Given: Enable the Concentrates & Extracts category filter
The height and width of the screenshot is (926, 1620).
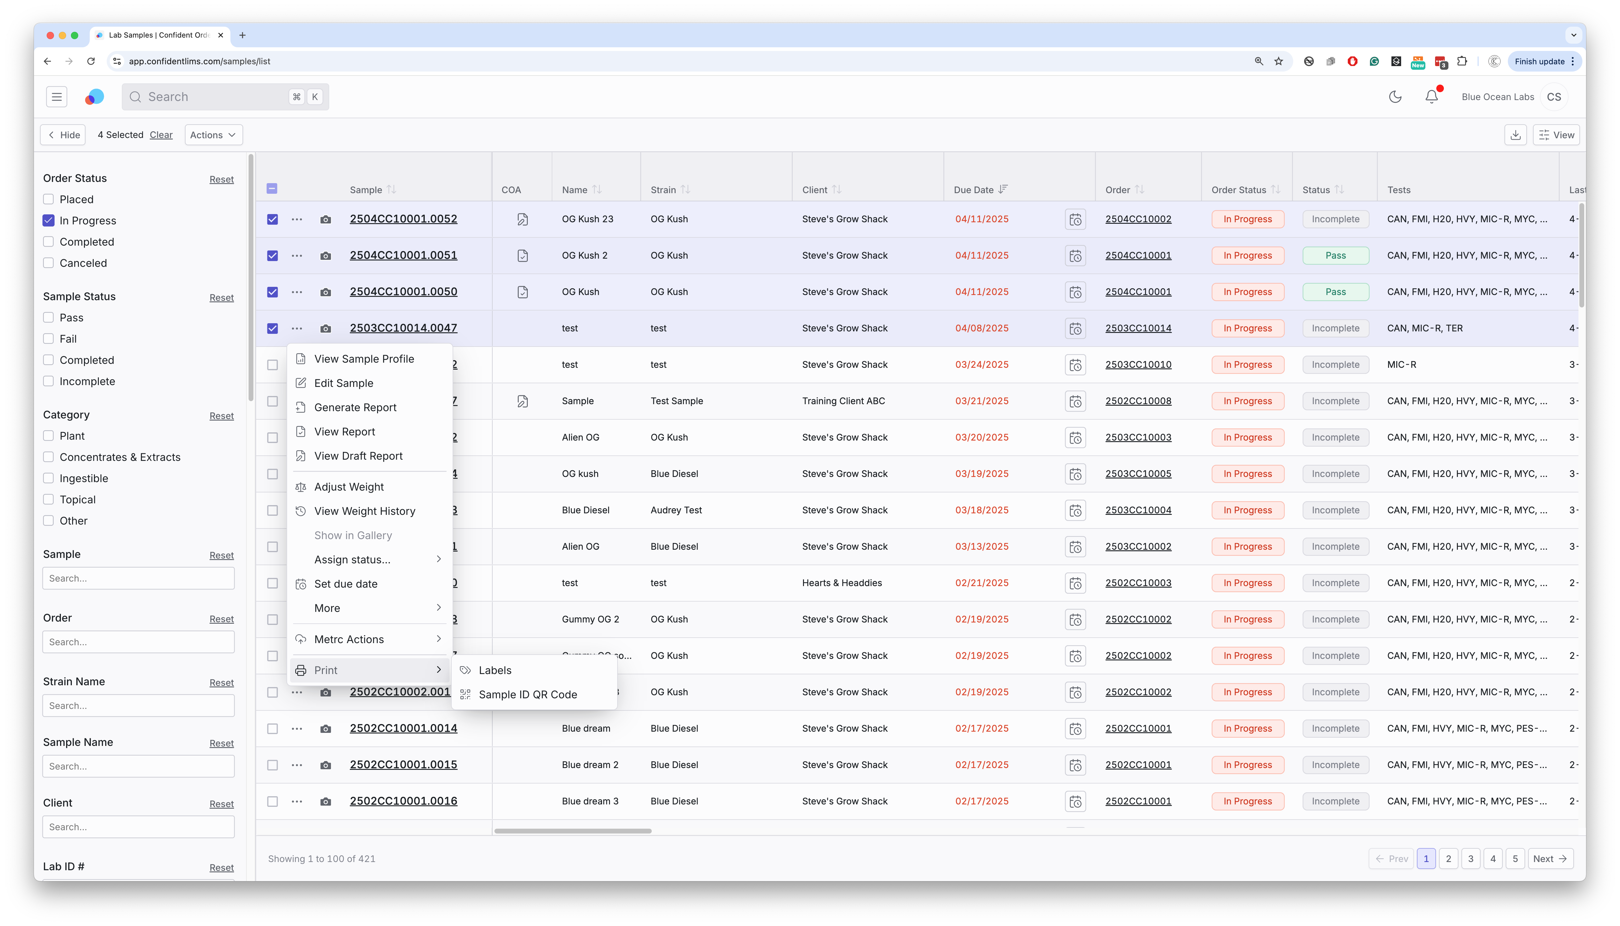Looking at the screenshot, I should [x=48, y=457].
